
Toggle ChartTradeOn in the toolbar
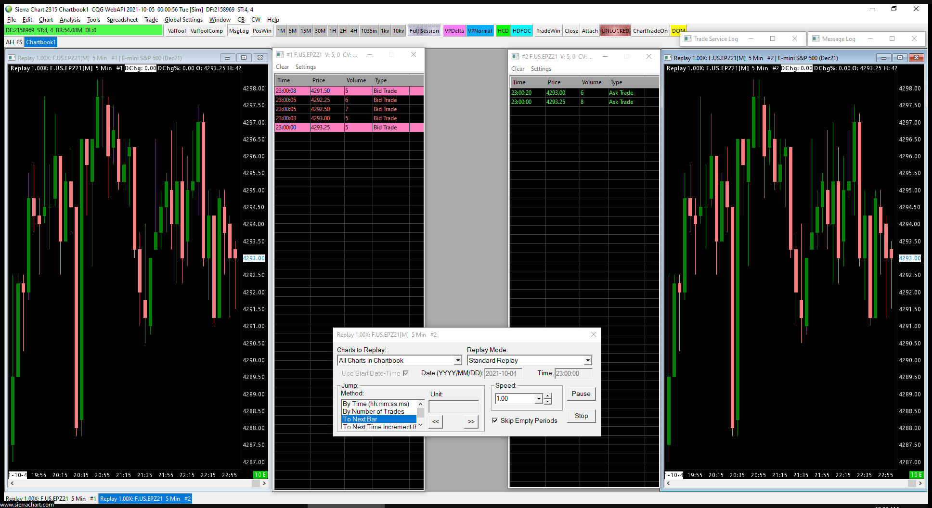650,31
